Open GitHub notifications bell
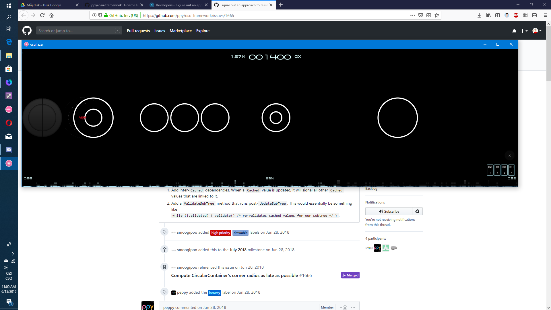 pos(514,31)
